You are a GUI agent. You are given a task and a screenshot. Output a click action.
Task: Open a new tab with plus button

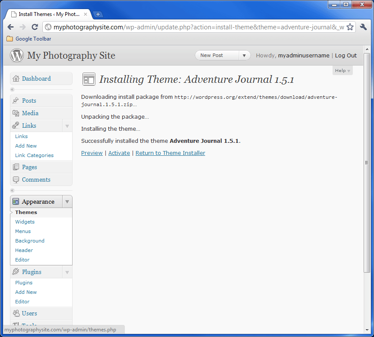(x=98, y=14)
